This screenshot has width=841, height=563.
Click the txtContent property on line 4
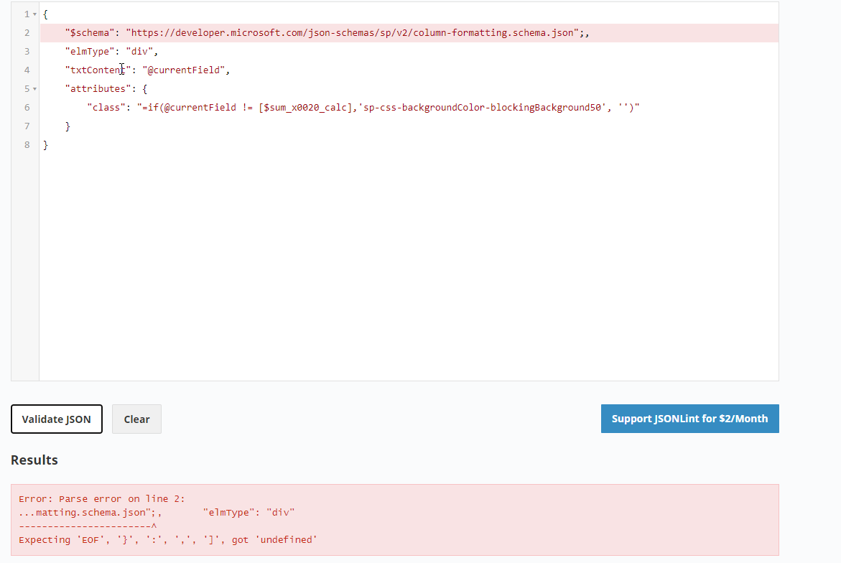(x=96, y=70)
